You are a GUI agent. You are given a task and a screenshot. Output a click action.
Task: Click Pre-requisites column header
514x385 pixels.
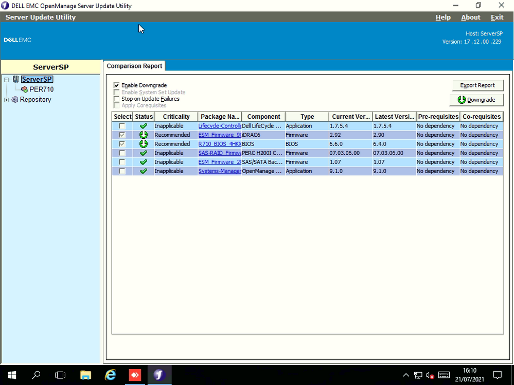438,117
